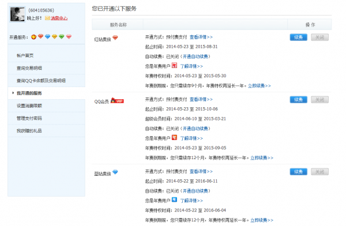Open the 消息中心 message center link
This screenshot has width=346, height=226.
pos(59,18)
